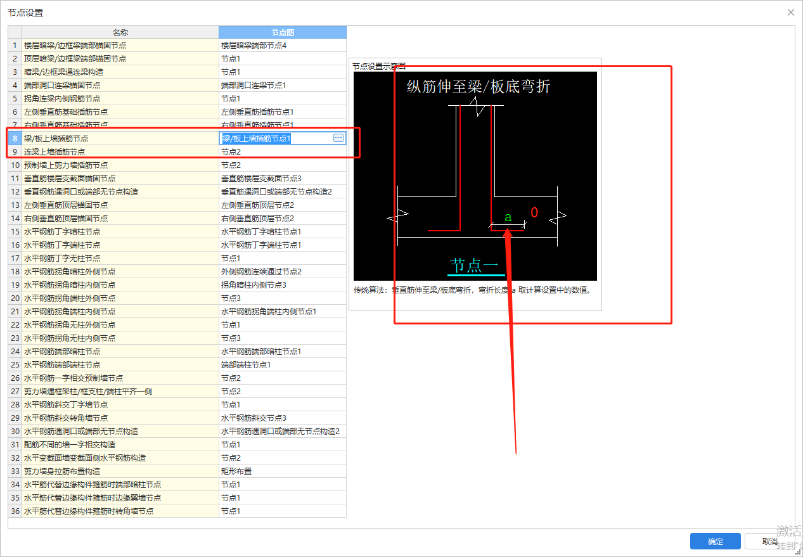Select the row 水平钢筋拐角端柱内侧节点
Viewport: 803px width, 557px height.
pos(177,311)
